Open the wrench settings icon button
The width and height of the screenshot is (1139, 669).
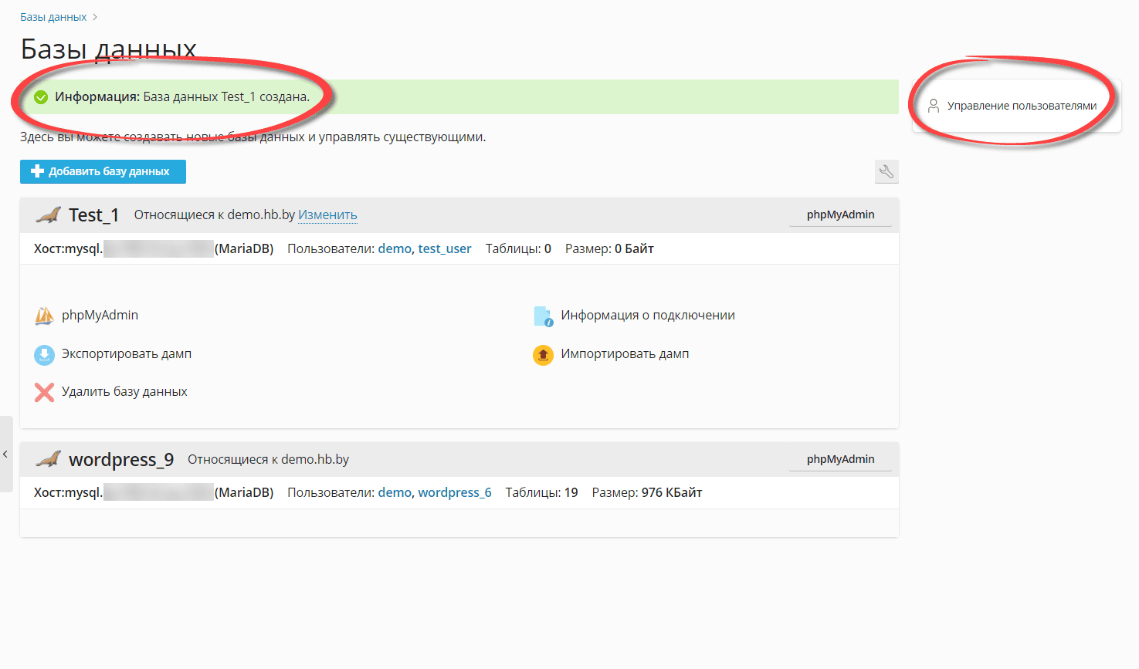(886, 171)
